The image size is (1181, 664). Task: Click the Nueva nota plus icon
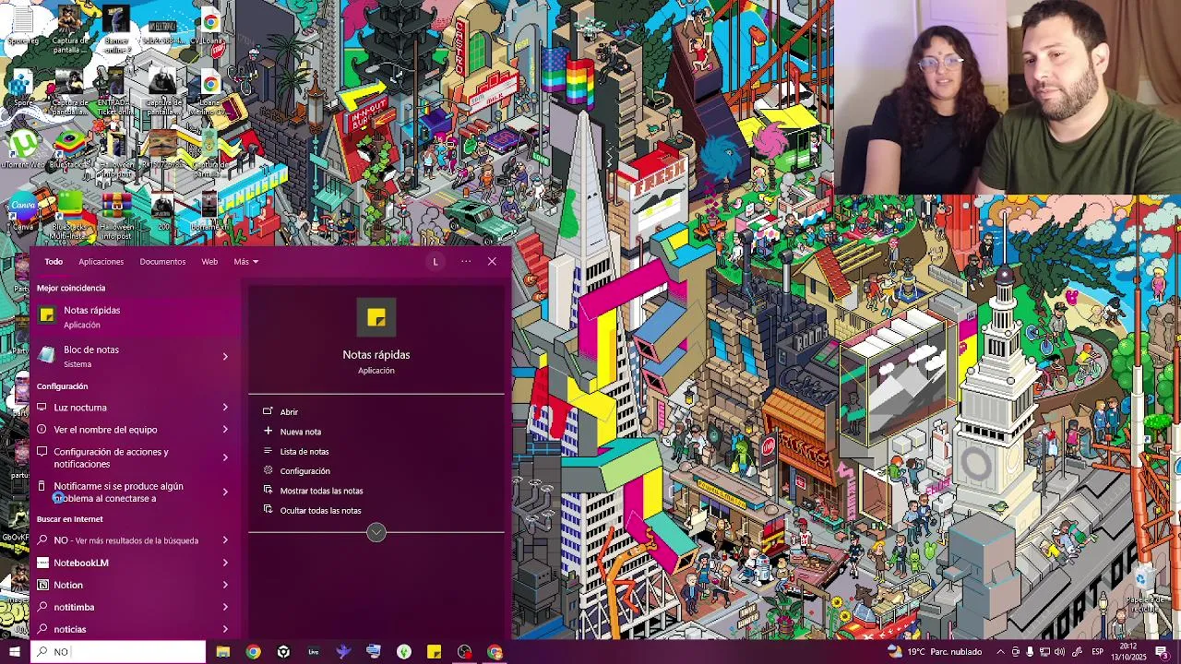point(268,431)
